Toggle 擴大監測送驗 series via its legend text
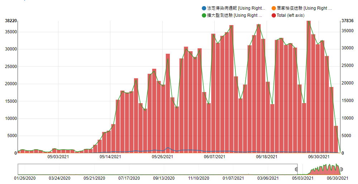This screenshot has width=358, height=184. point(235,15)
